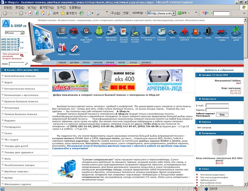
Task: Open the 즐겨찾기(A) menu
Action: tap(46, 8)
